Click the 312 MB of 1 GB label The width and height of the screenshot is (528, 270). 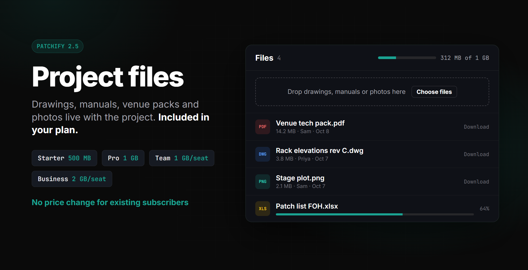click(465, 58)
